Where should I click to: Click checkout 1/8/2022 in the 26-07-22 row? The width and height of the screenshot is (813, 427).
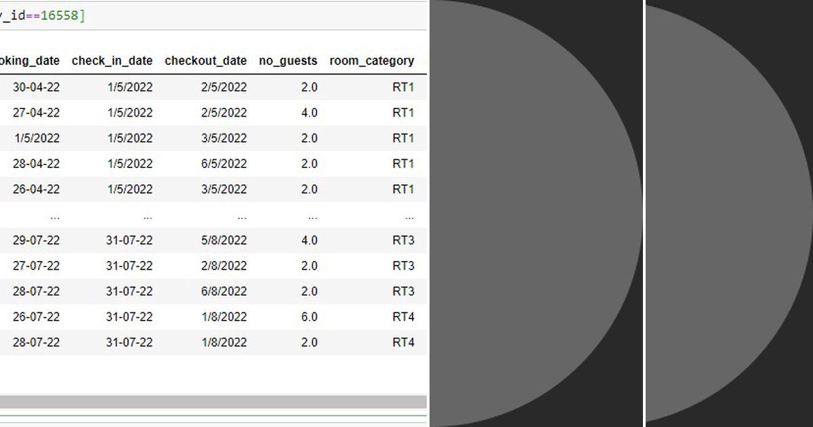coord(224,317)
